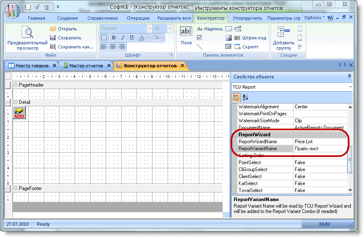
Task: Pin the Свойства объекта panel
Action: coord(349,76)
